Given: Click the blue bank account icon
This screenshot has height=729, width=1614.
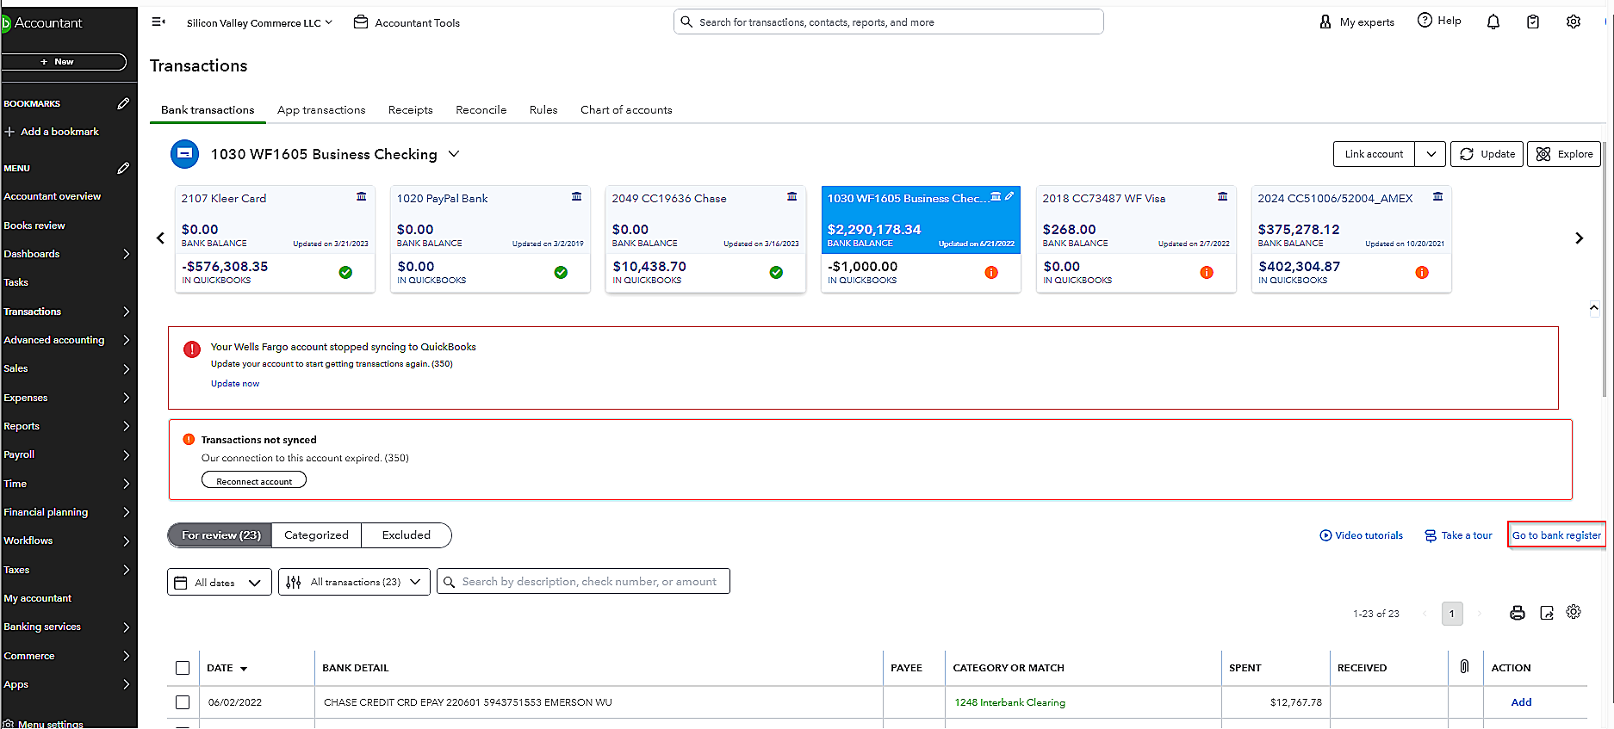Looking at the screenshot, I should (x=184, y=154).
